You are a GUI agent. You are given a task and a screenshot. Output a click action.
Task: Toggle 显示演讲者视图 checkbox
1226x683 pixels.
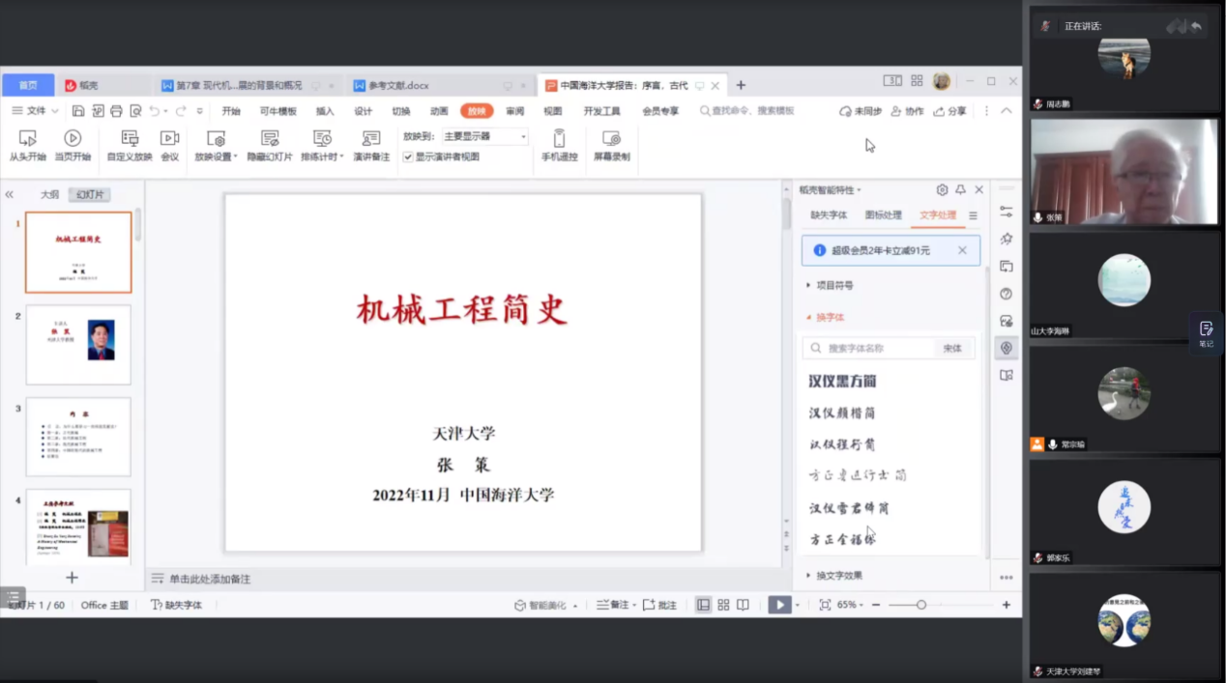[408, 157]
